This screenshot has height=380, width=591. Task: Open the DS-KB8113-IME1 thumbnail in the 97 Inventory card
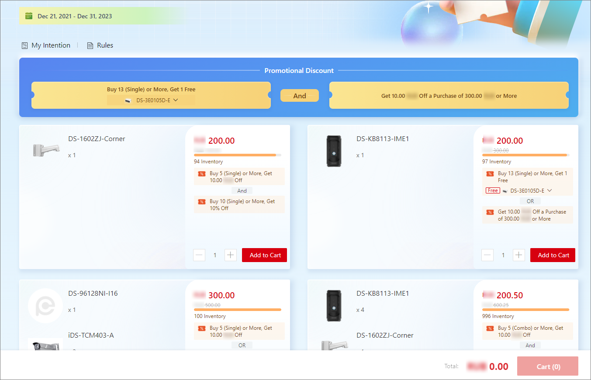(335, 151)
